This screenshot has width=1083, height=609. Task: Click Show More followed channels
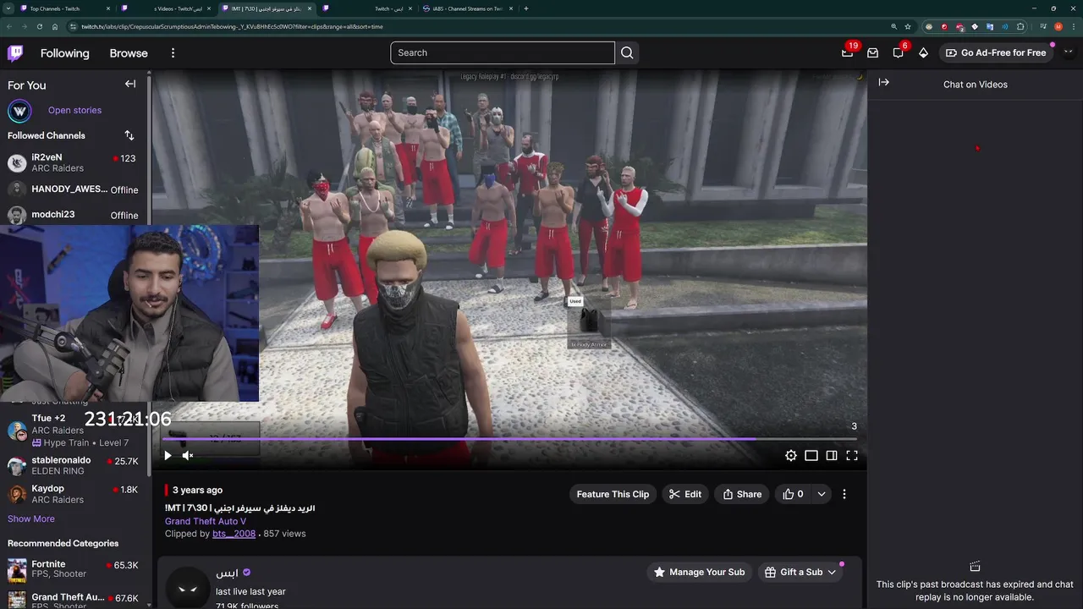click(x=31, y=518)
